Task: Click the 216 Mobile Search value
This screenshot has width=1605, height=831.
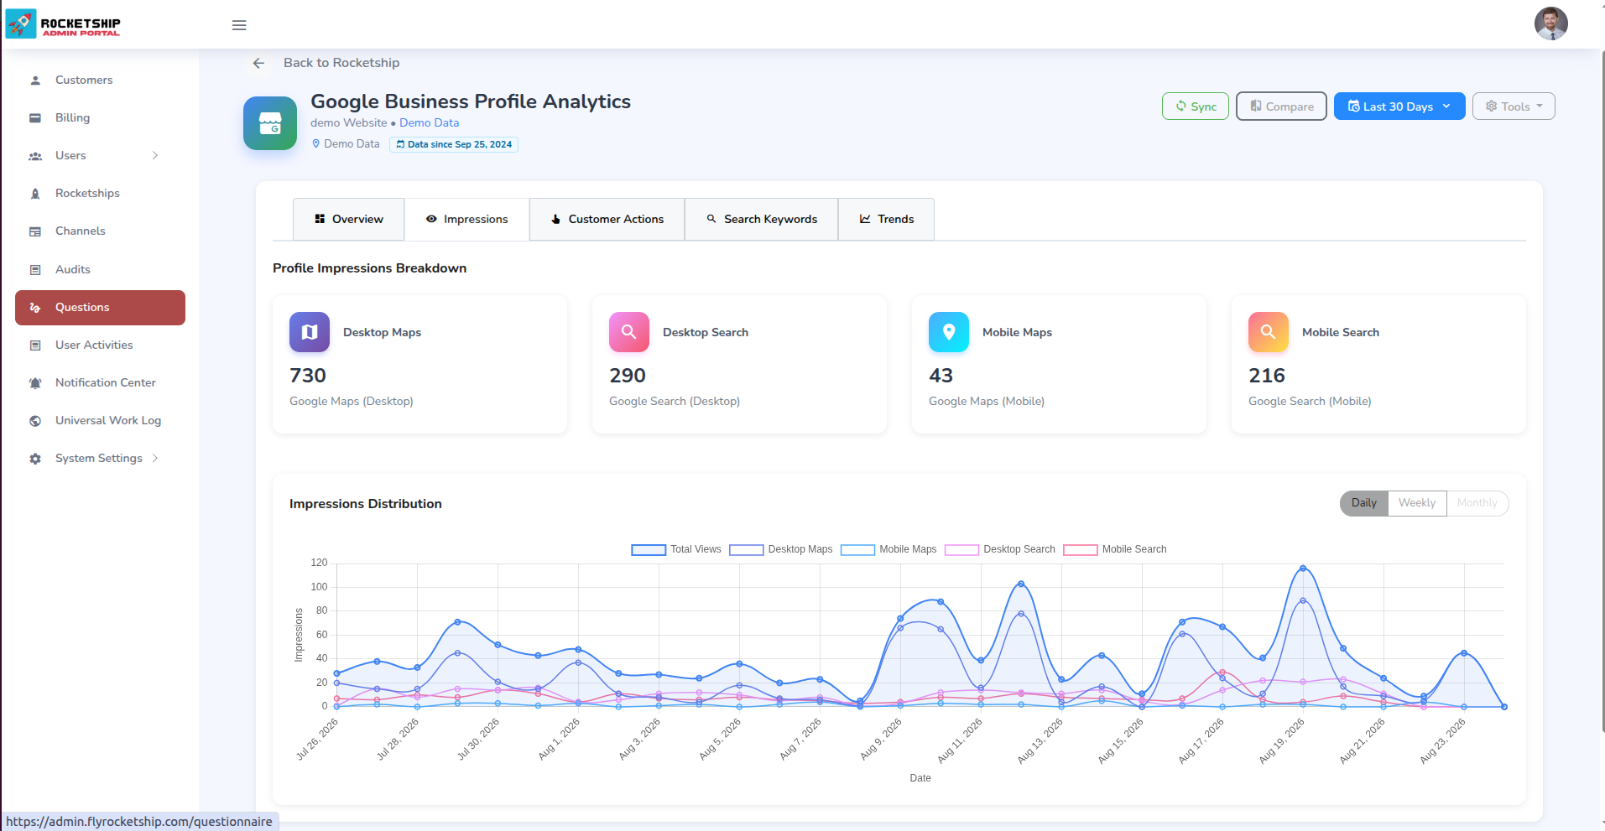Action: click(x=1267, y=376)
